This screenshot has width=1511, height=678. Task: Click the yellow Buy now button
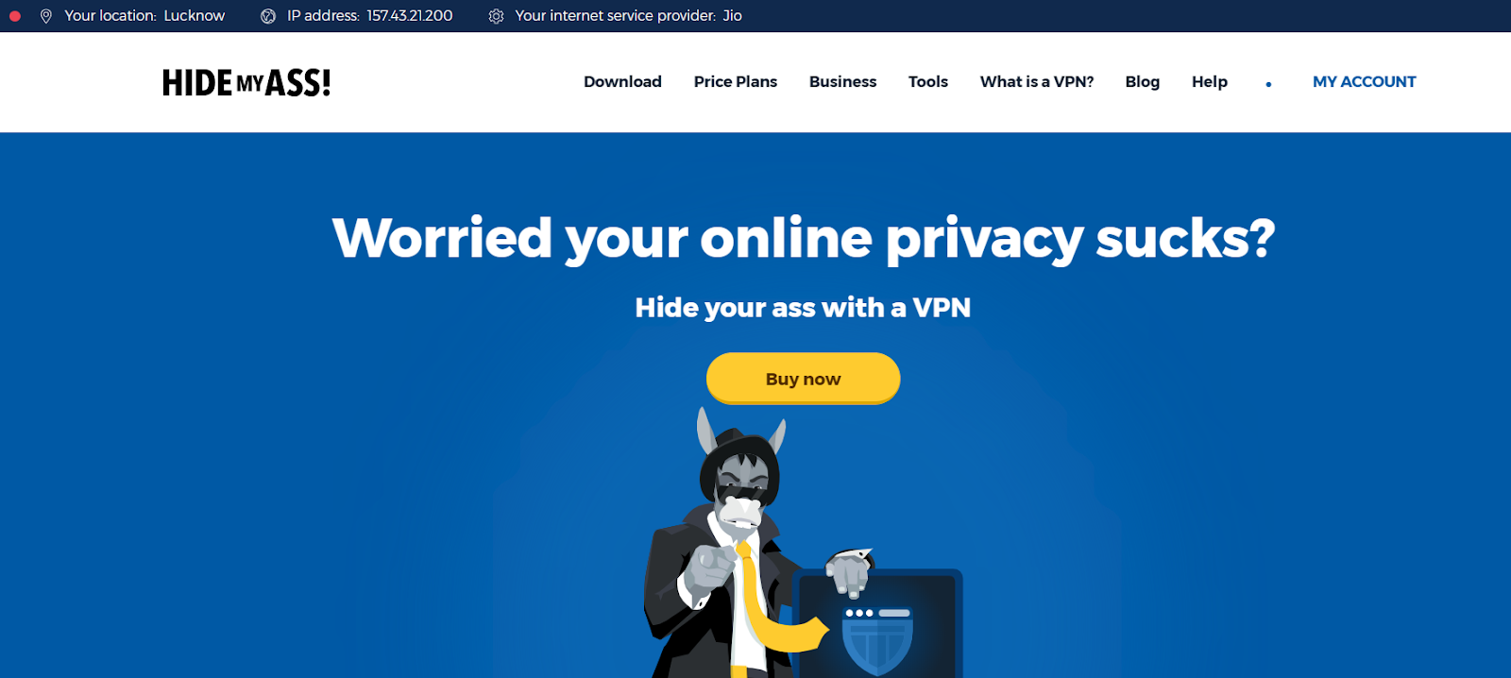click(803, 379)
